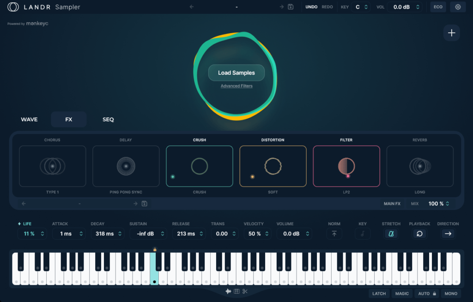Screen dimensions: 473x302
Task: Open the Chorus effect module
Action: (x=53, y=166)
